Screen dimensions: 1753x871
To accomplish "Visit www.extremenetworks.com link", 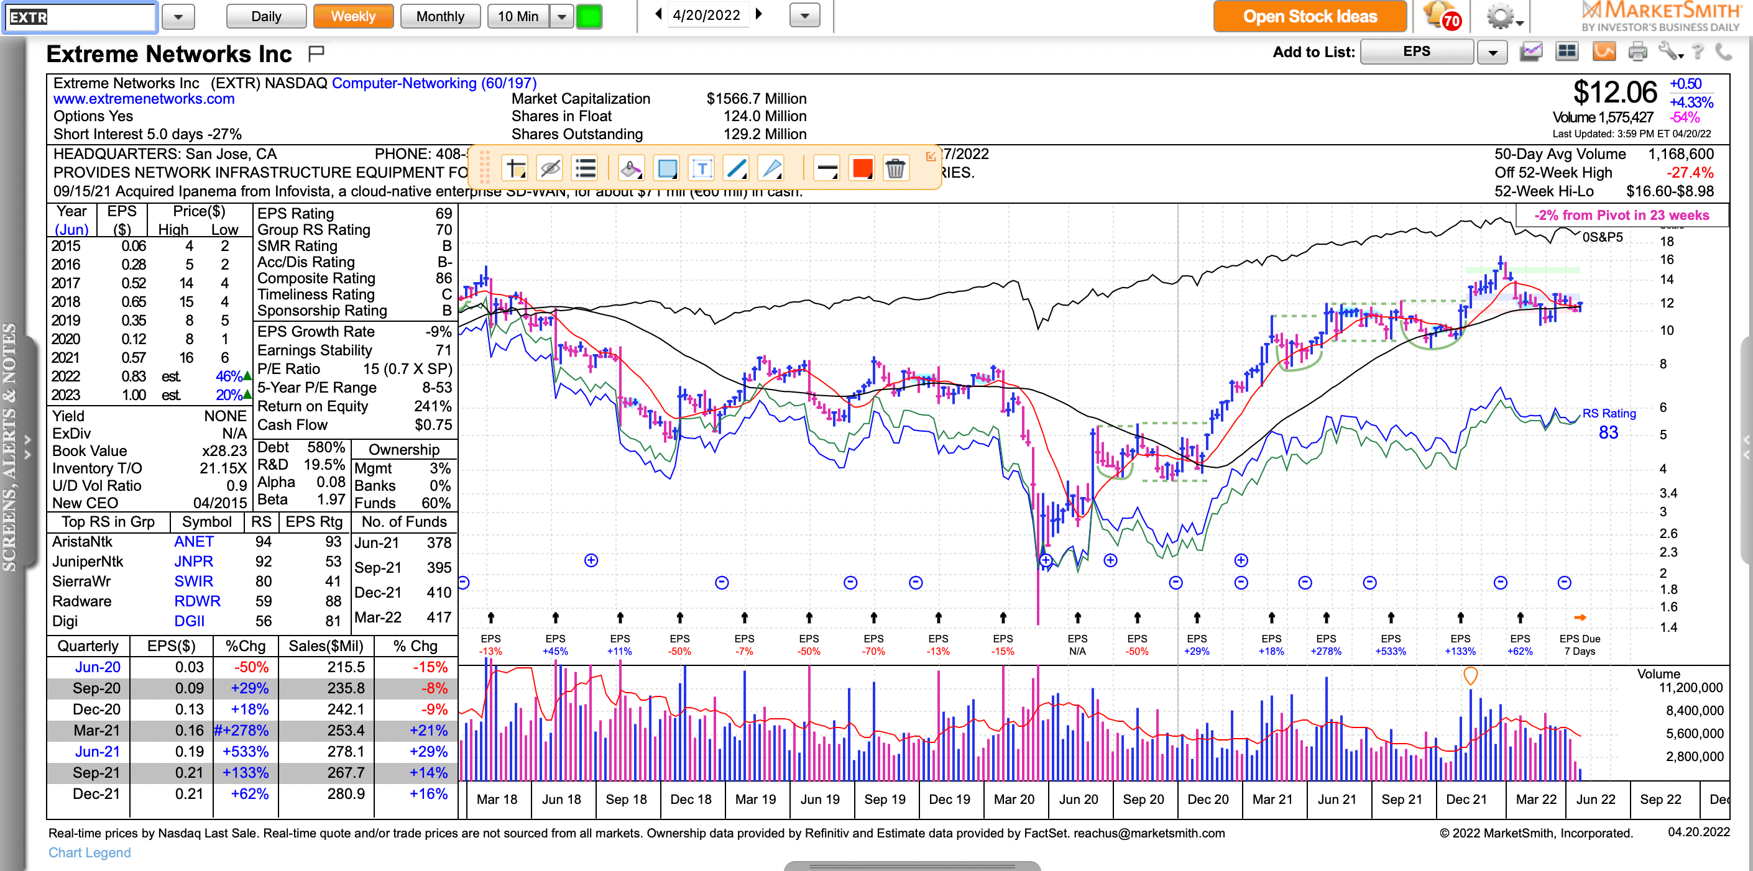I will 144,99.
